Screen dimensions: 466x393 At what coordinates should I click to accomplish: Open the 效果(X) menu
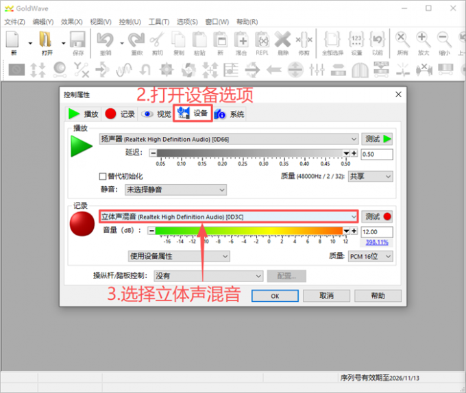tap(72, 22)
